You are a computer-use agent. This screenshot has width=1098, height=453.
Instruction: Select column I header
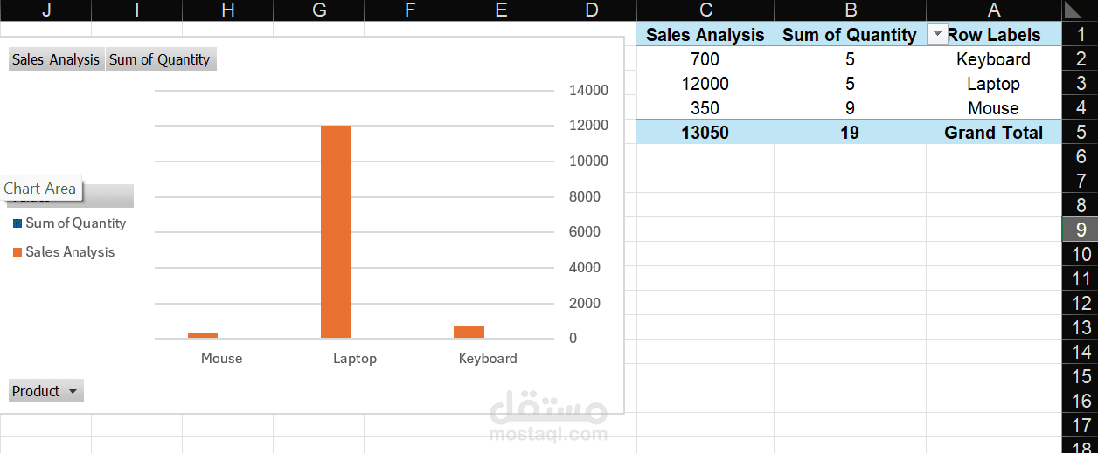click(137, 10)
